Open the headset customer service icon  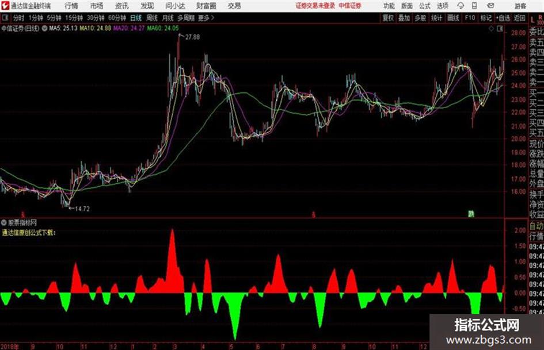pyautogui.click(x=461, y=6)
